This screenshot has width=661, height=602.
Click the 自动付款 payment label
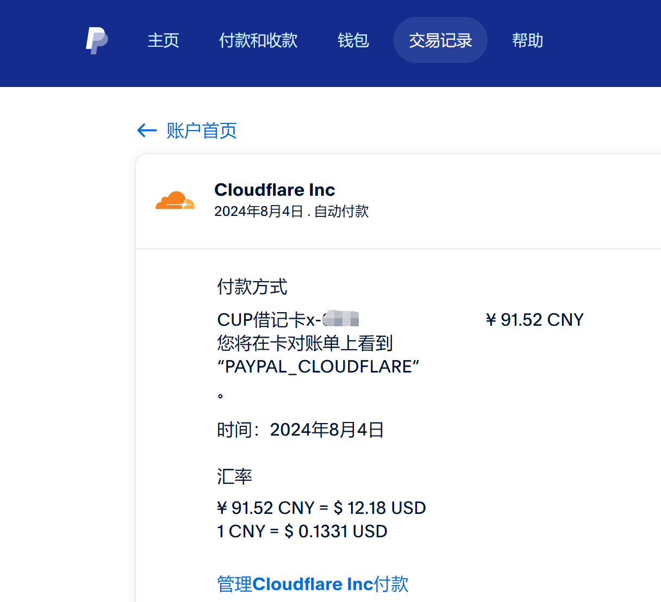pyautogui.click(x=341, y=212)
